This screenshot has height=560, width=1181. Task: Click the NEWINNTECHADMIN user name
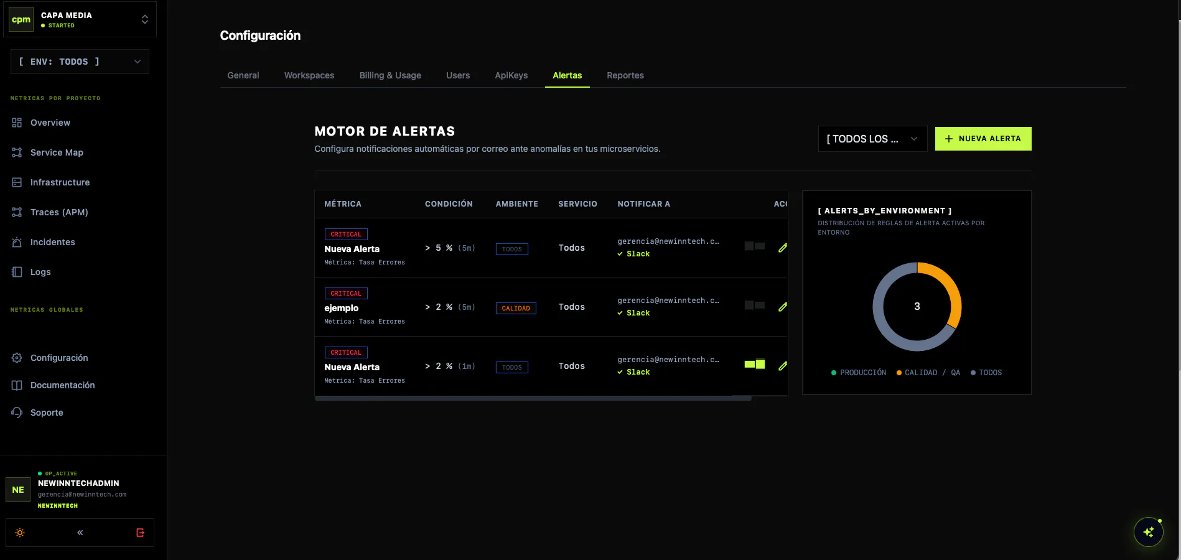(x=78, y=483)
